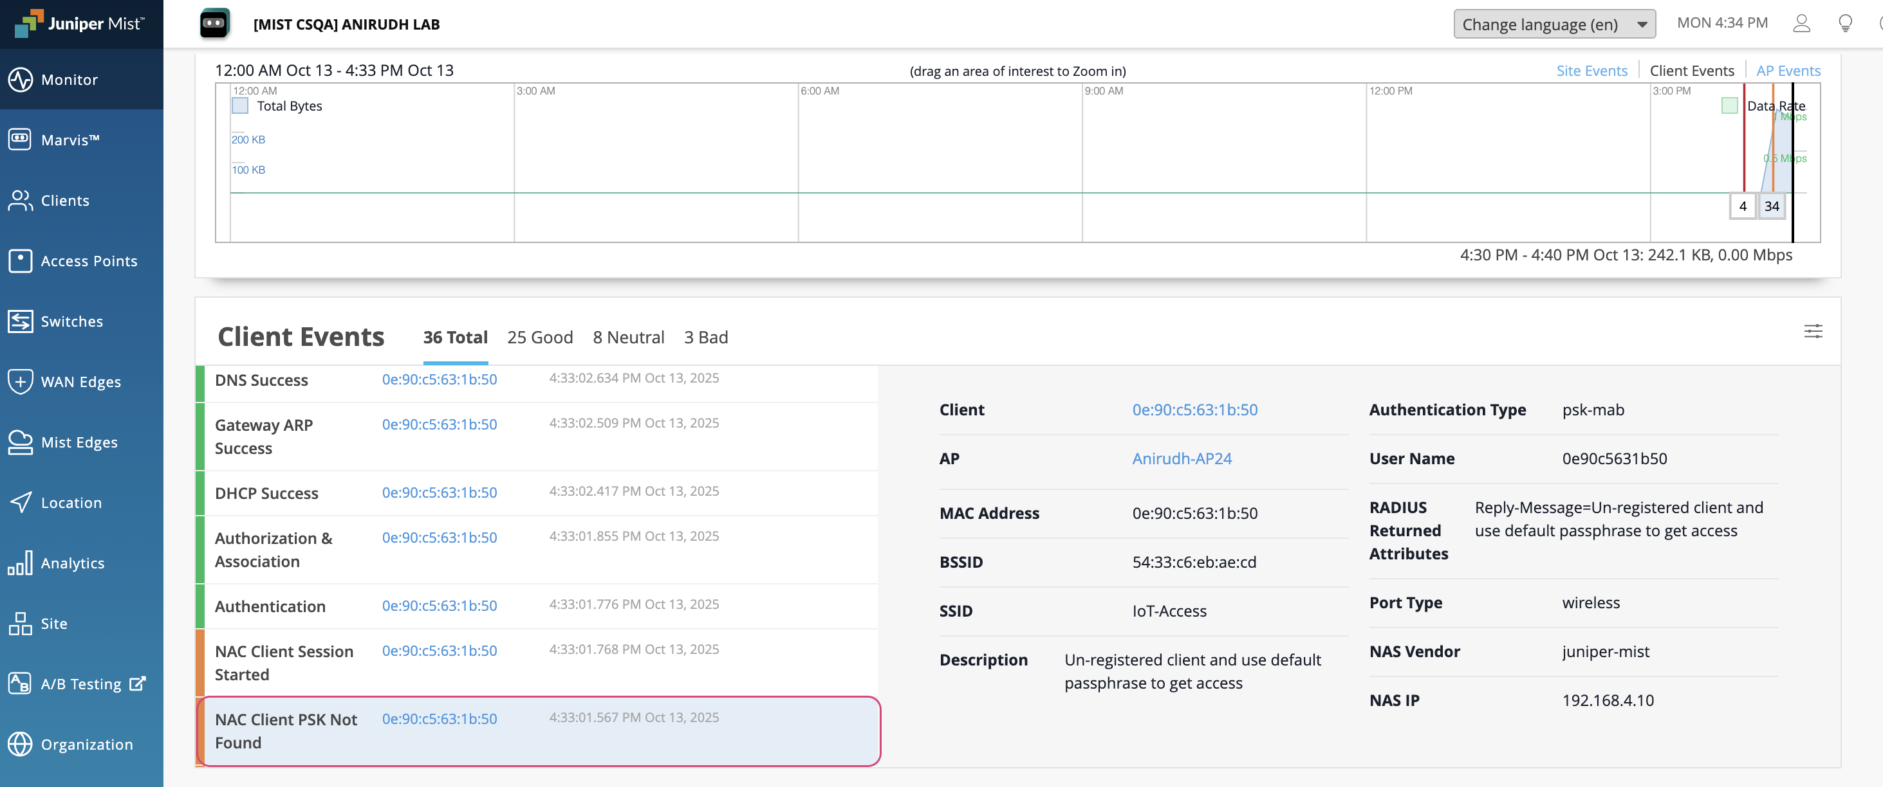This screenshot has width=1883, height=787.
Task: Select the 3 Bad events filter
Action: [x=705, y=336]
